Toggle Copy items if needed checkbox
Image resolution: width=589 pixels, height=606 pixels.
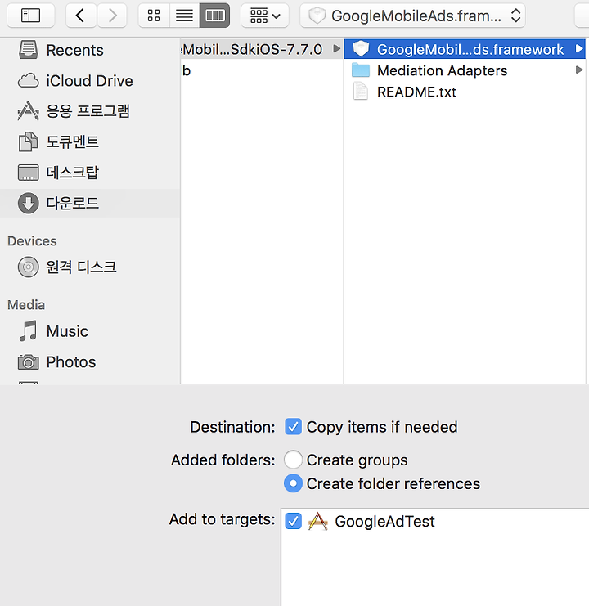(x=294, y=427)
